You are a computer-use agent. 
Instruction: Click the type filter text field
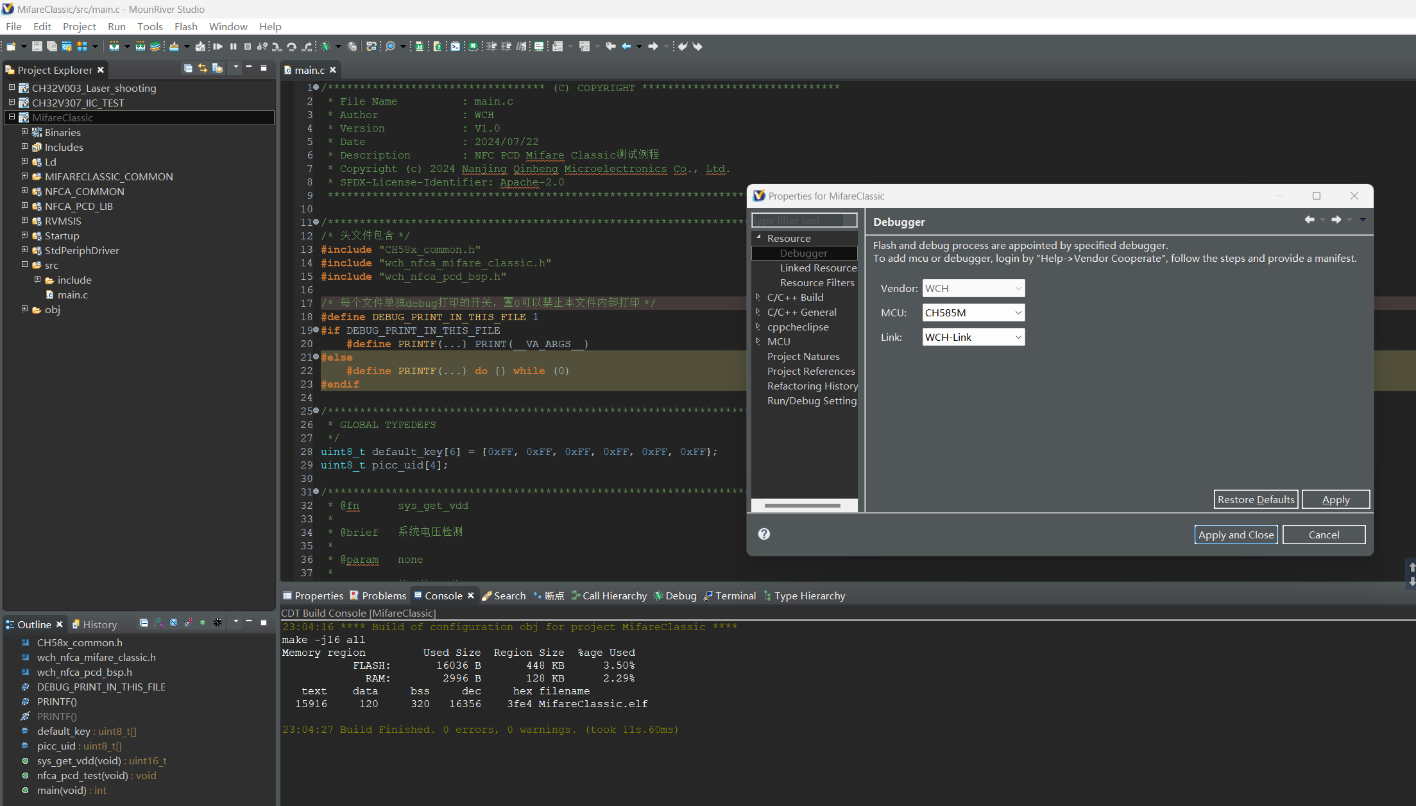pyautogui.click(x=804, y=220)
